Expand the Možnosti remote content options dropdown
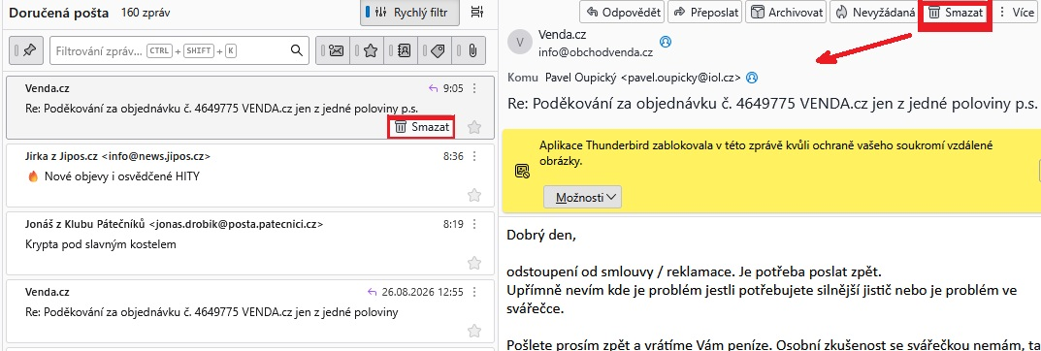 coord(582,197)
